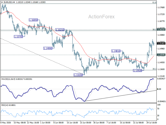Click the 1.16210 swing high label
The width and height of the screenshot is (166, 125).
[60, 30]
